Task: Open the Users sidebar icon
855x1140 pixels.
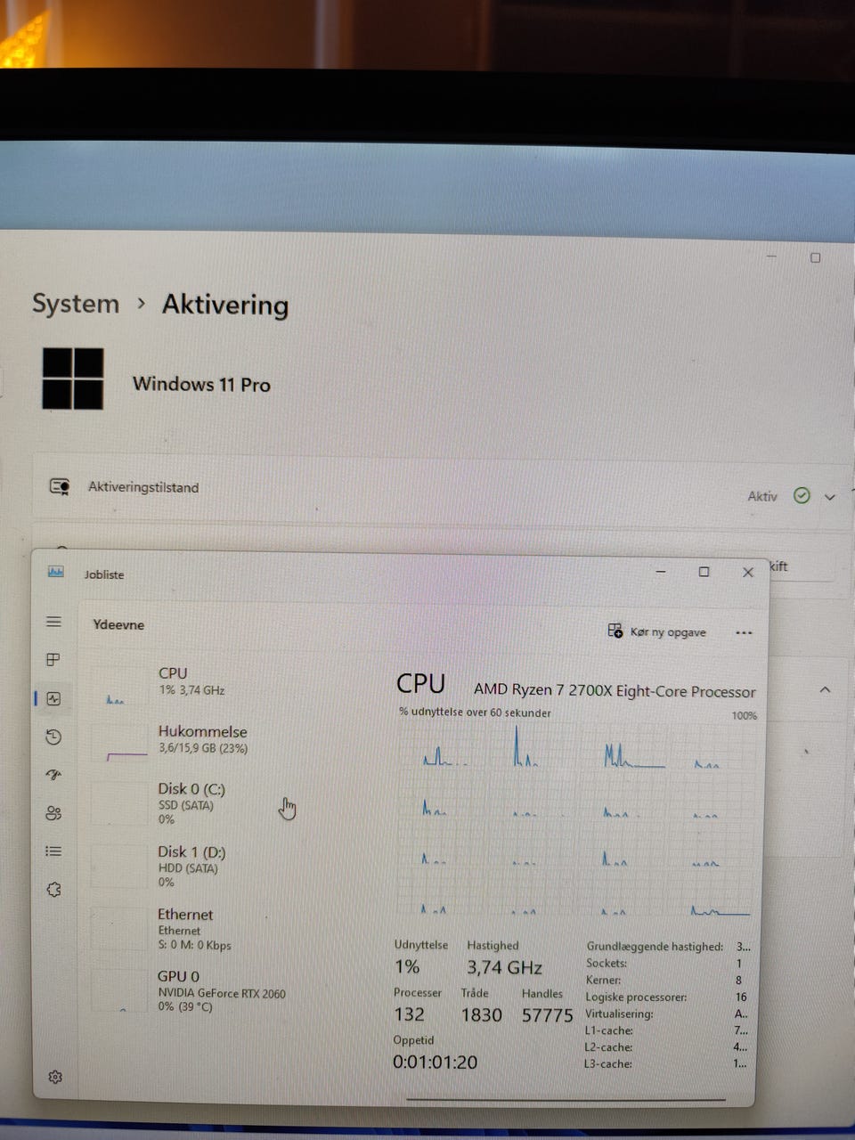Action: [53, 813]
